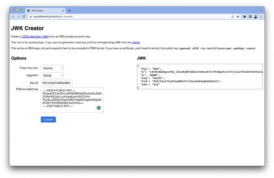Screen dimensions: 274x178
Task: Open the extensions puzzle icon
Action: 245,17
